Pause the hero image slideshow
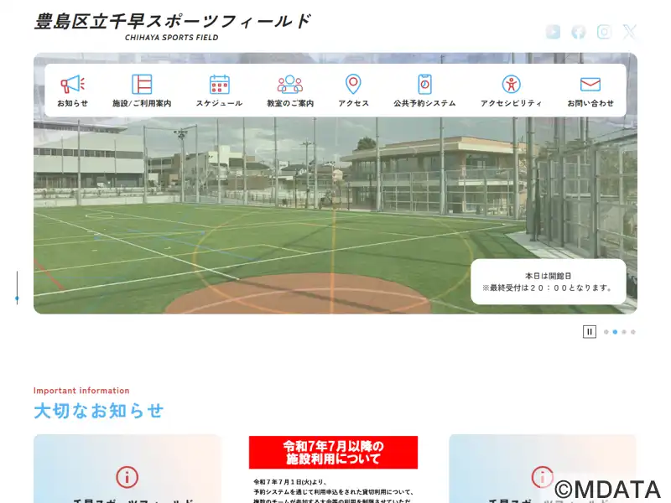The width and height of the screenshot is (671, 503). pos(590,331)
